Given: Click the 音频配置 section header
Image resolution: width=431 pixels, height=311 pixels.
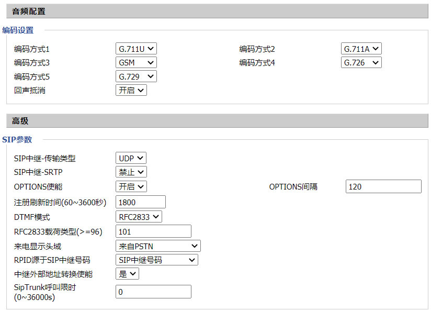Looking at the screenshot, I should (29, 11).
